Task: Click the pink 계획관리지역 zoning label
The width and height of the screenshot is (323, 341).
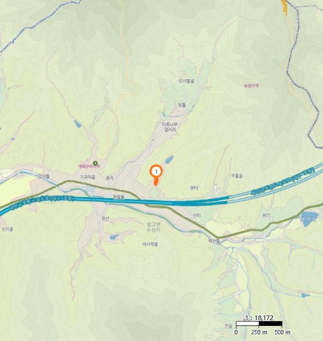Action: [x=89, y=167]
